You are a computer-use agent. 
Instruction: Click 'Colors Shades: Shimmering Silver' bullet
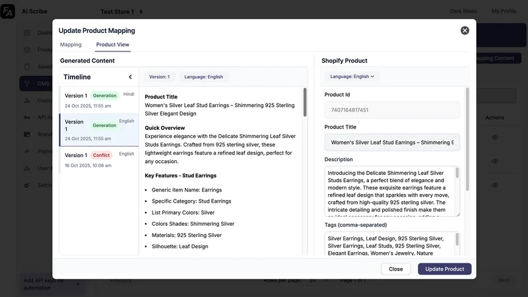coord(193,224)
